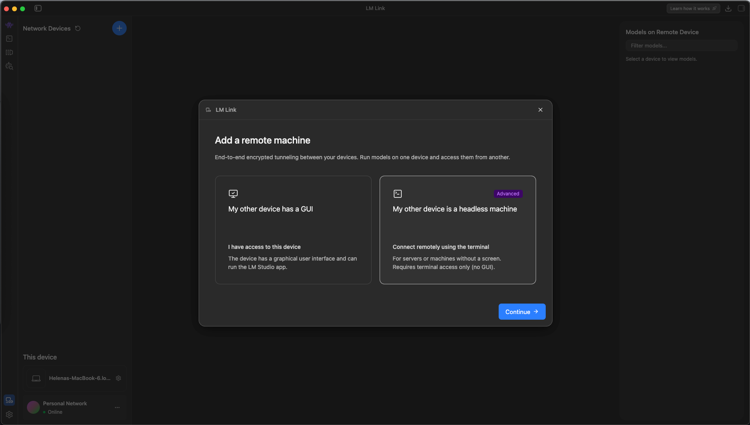This screenshot has height=425, width=750.
Task: Click 'Learn how it works' link
Action: [x=693, y=8]
